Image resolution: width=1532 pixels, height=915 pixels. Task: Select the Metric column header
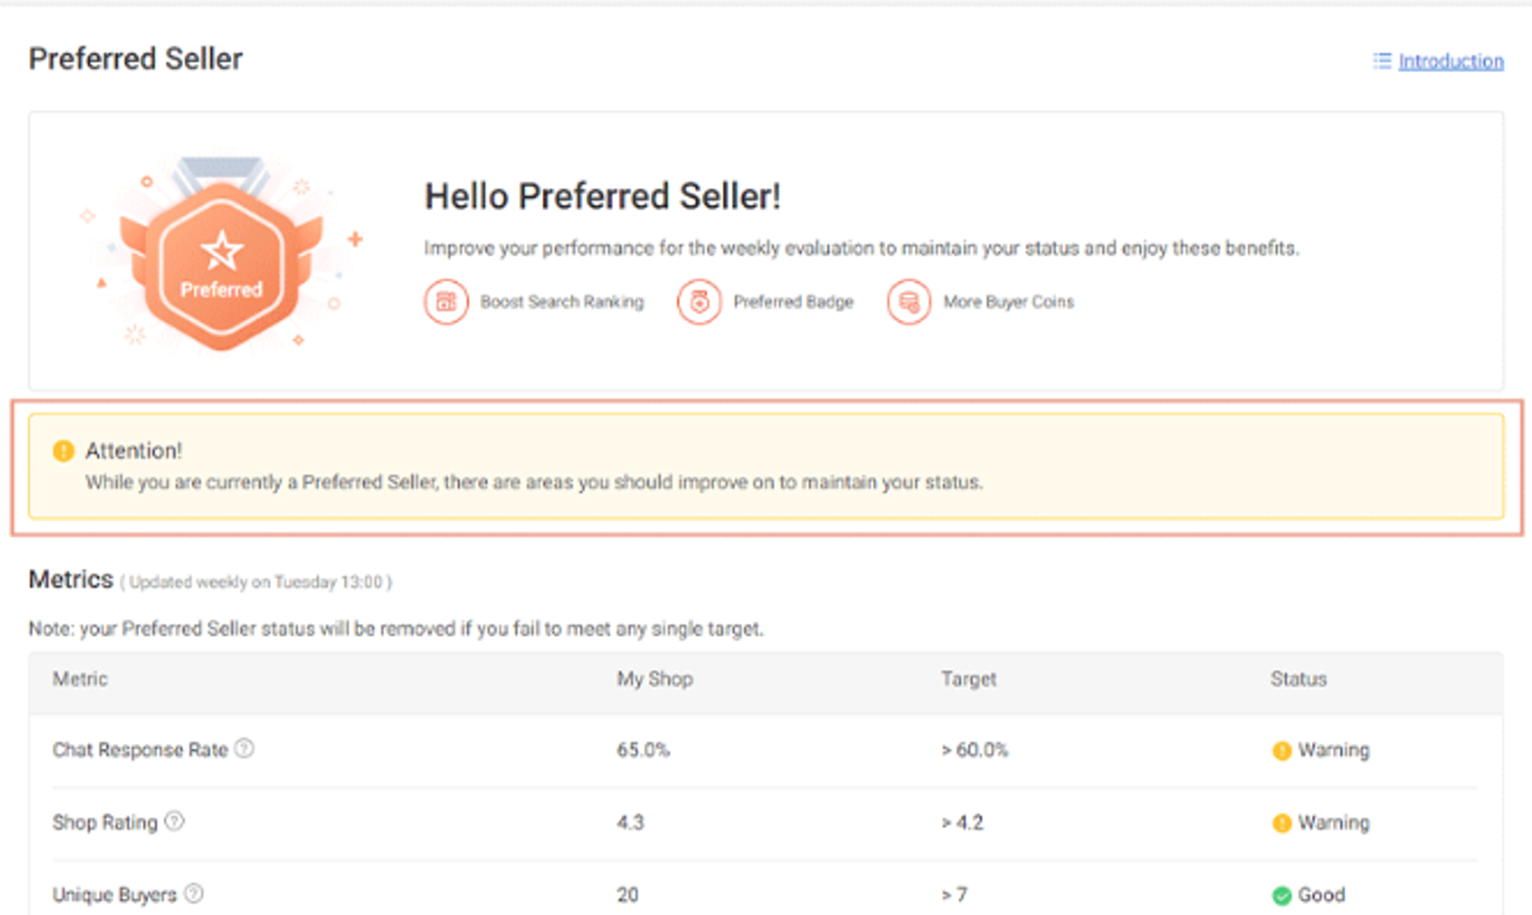tap(80, 679)
